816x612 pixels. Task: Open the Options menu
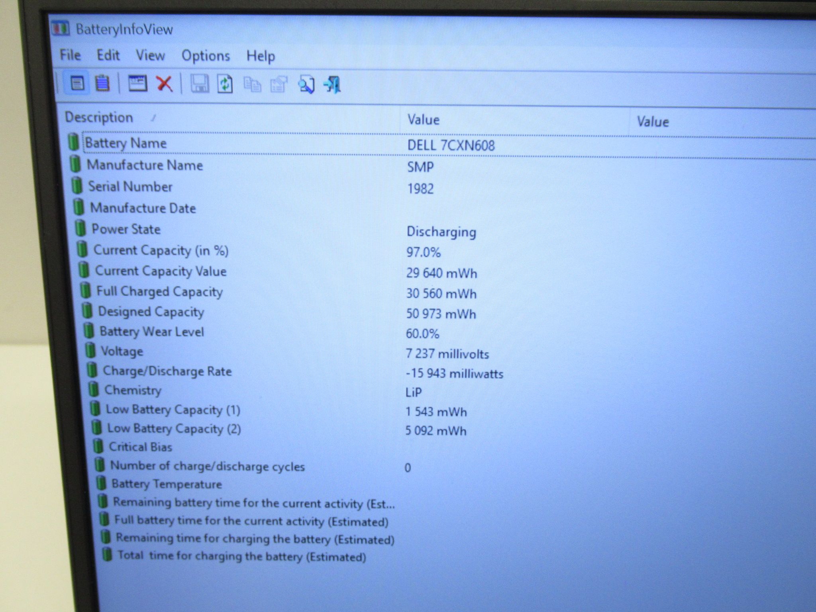coord(206,56)
